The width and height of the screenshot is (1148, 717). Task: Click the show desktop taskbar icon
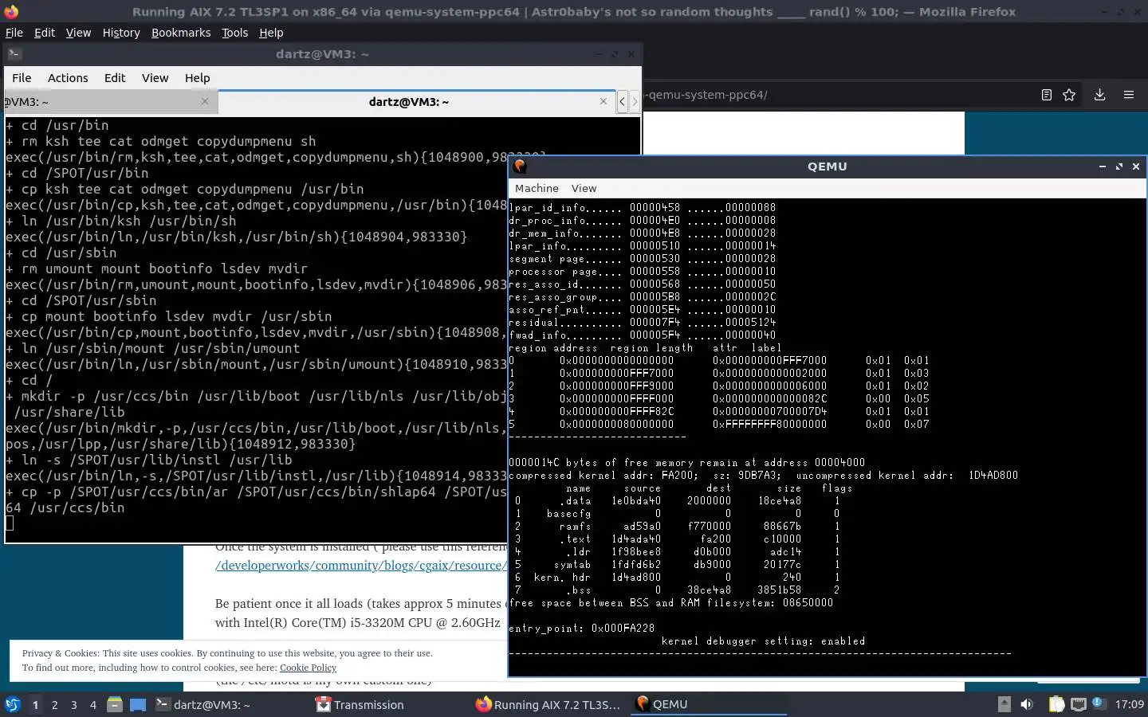click(138, 704)
